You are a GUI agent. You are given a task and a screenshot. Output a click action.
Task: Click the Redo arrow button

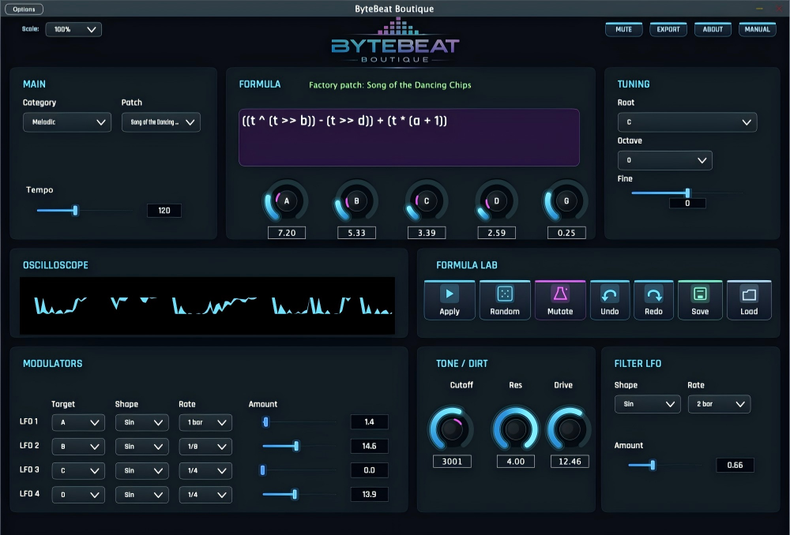pos(653,300)
